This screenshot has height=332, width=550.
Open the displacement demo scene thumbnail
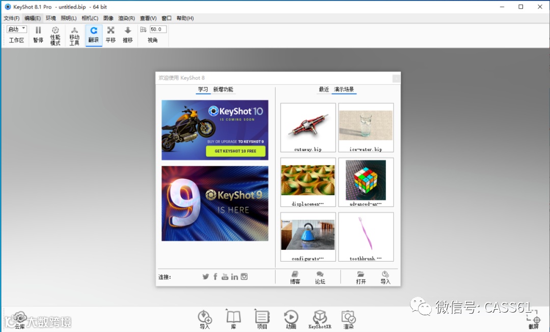pyautogui.click(x=308, y=182)
